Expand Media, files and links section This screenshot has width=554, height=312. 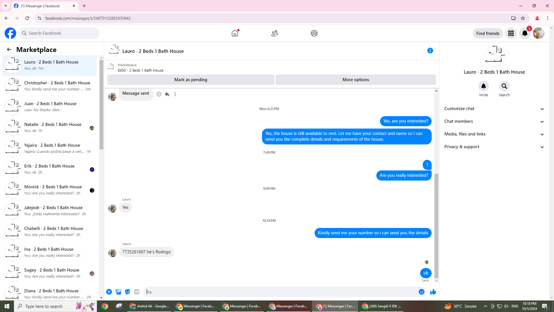[x=494, y=134]
